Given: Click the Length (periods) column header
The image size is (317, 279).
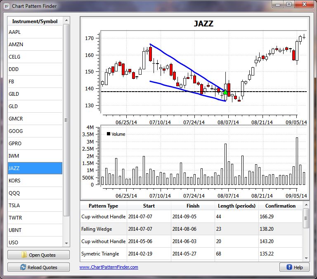Looking at the screenshot, I should 237,206.
